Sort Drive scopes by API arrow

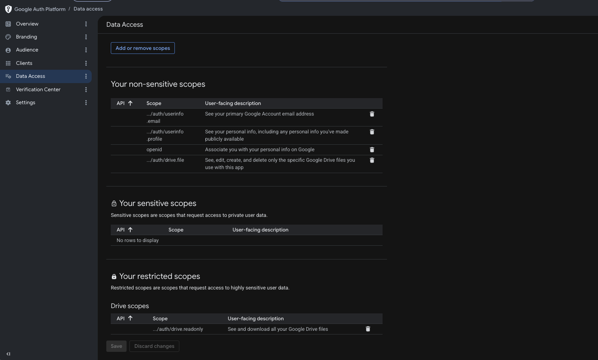[x=130, y=319]
